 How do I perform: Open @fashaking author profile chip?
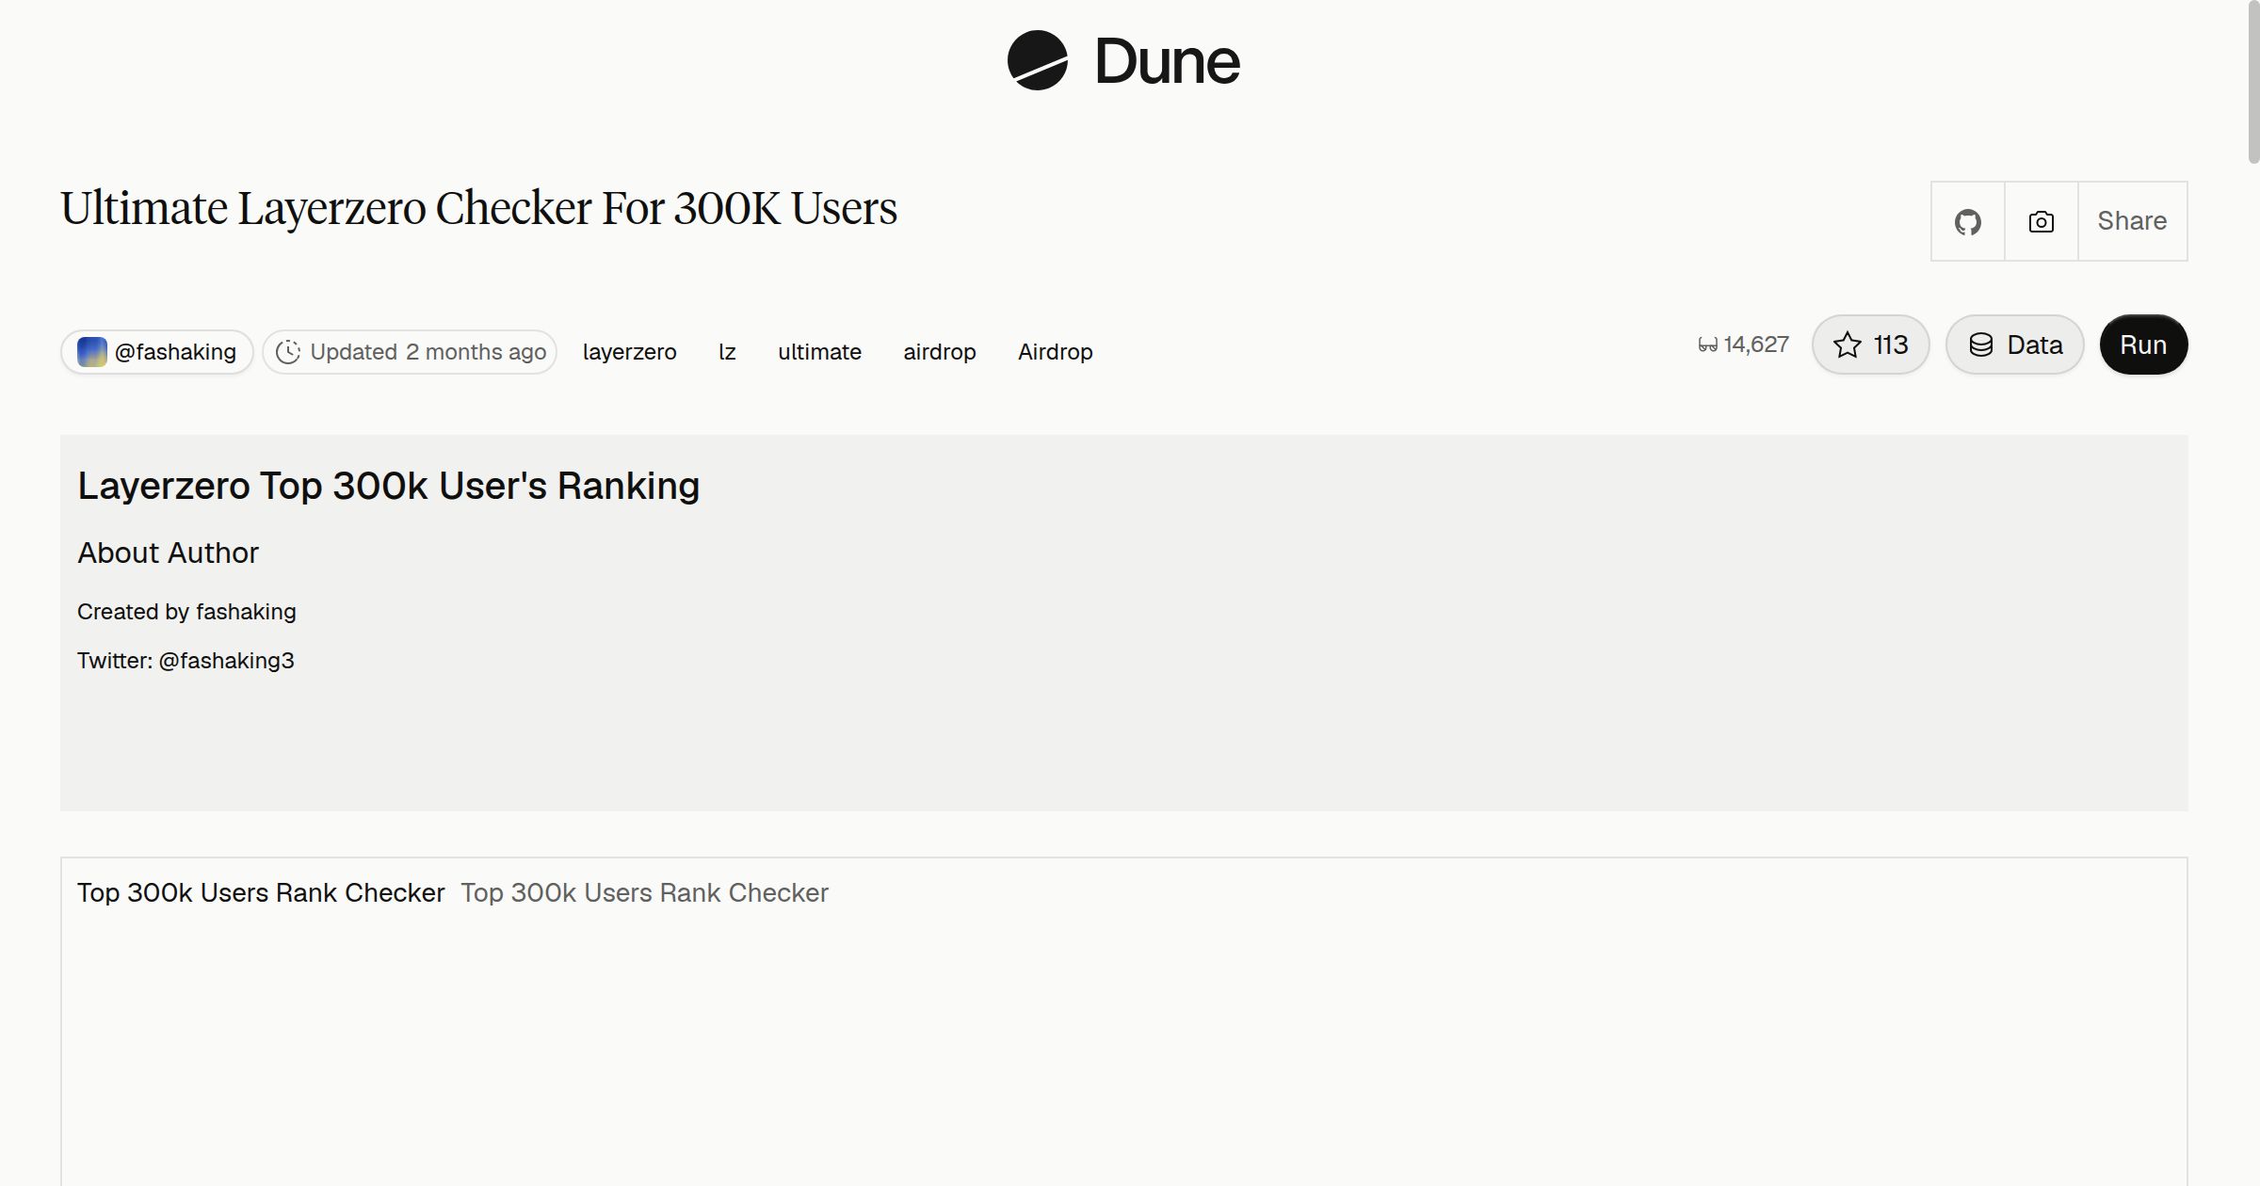[157, 352]
